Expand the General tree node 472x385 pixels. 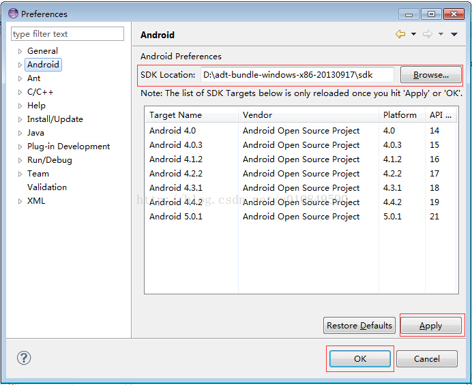[20, 51]
